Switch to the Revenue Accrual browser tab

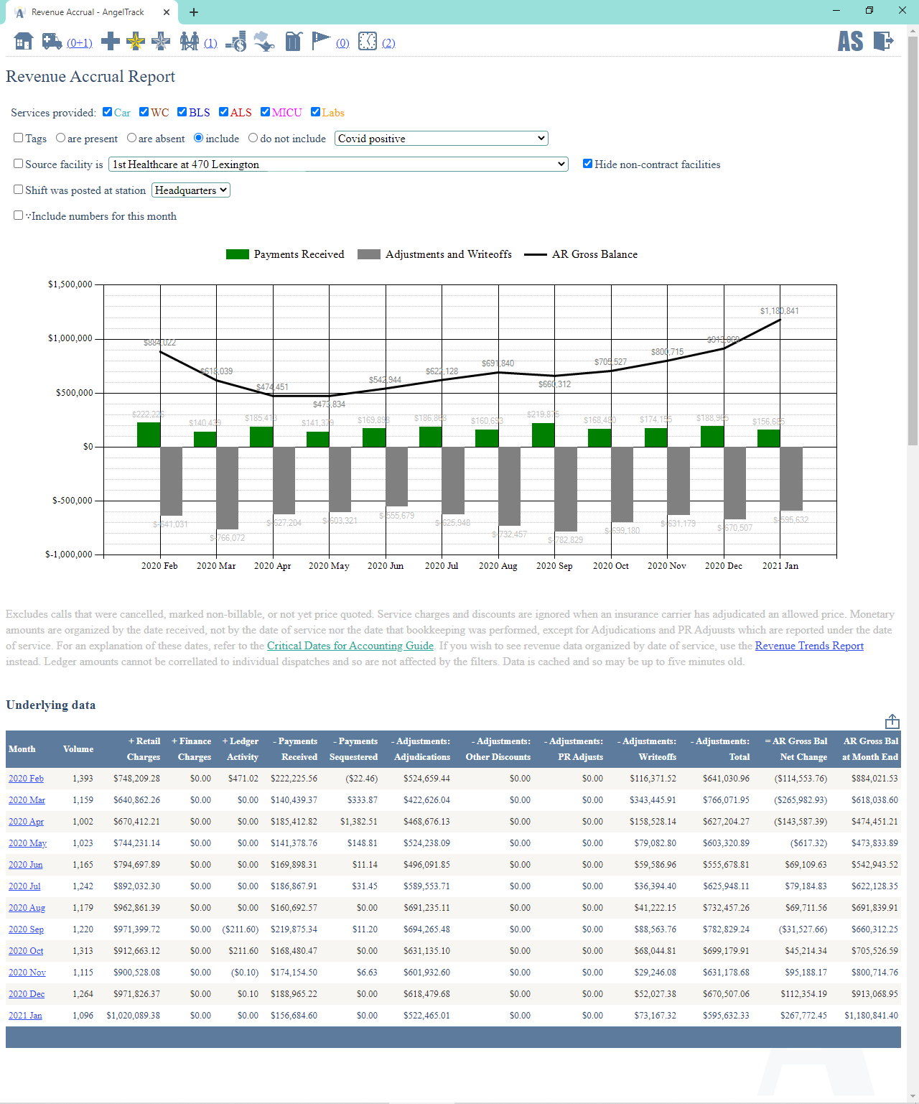[86, 11]
